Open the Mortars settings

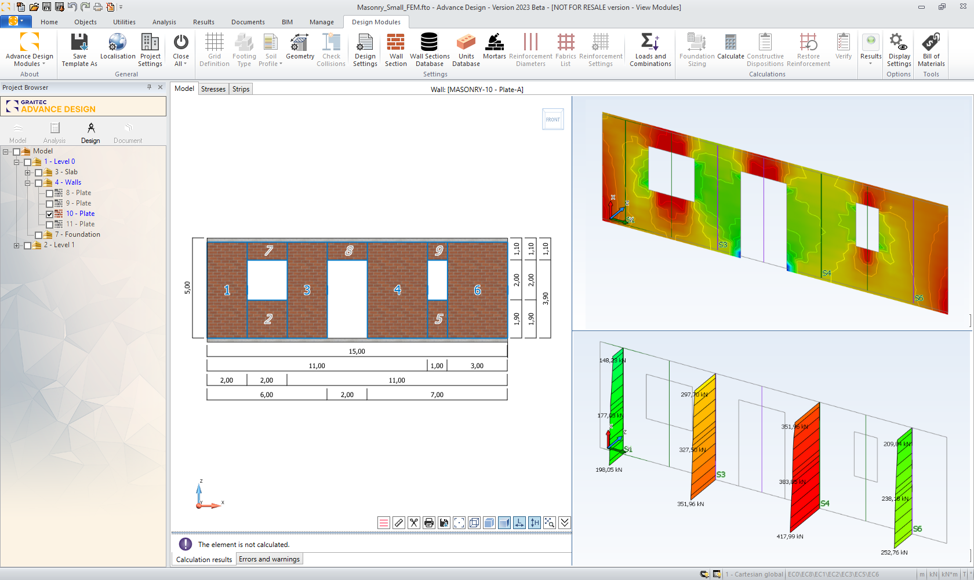pyautogui.click(x=495, y=46)
